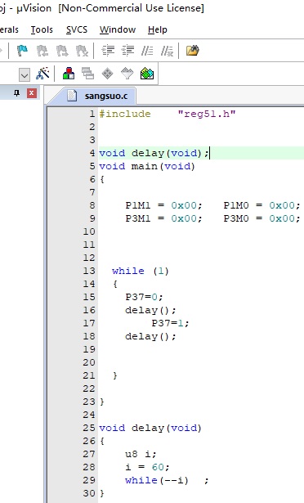Click the while(--i) loop line

coord(167,480)
